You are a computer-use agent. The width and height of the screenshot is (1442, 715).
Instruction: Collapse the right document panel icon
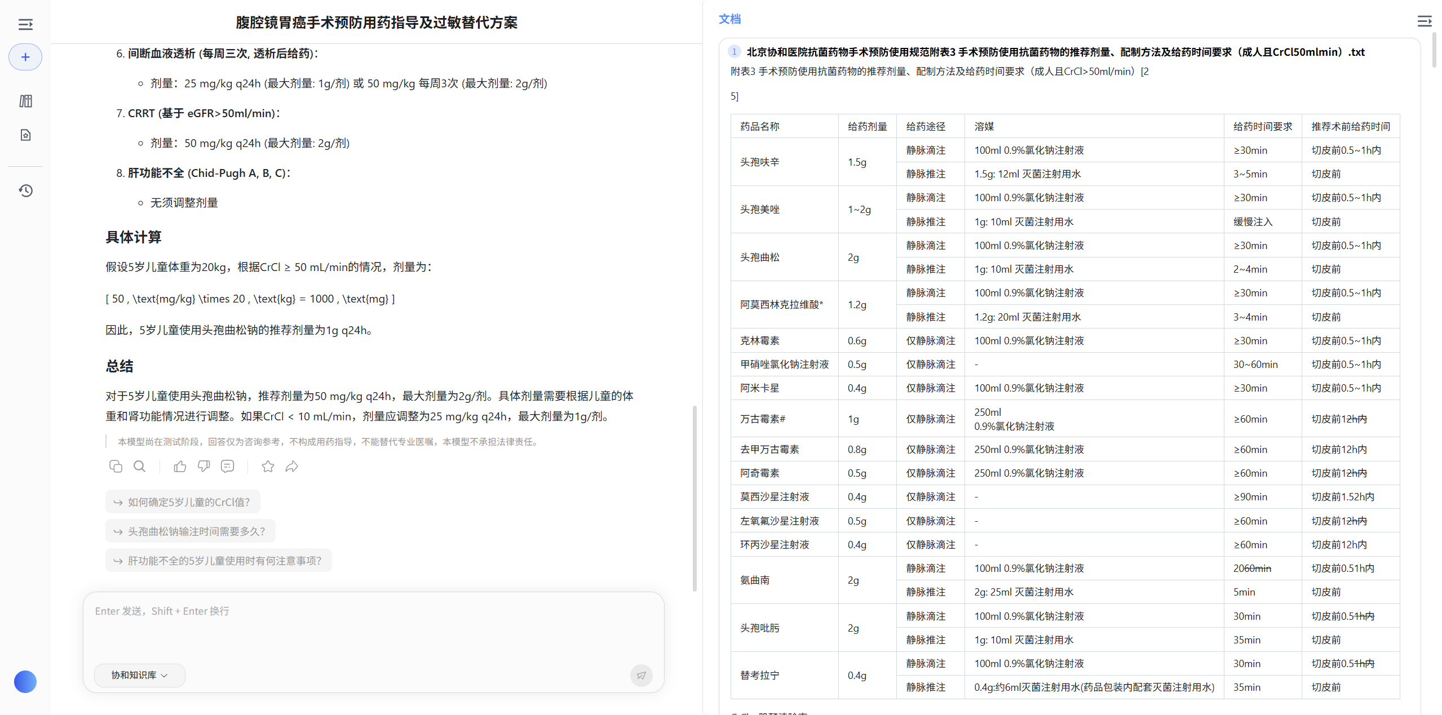[1424, 21]
